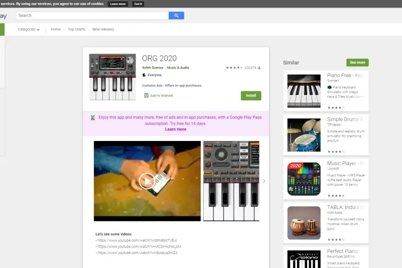Open the second YouTube video link
This screenshot has width=402, height=268.
click(x=139, y=247)
